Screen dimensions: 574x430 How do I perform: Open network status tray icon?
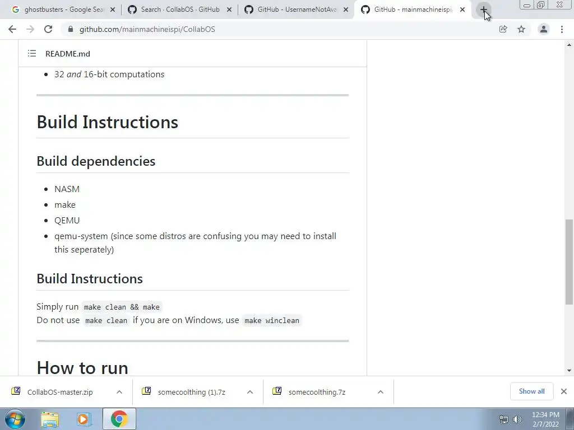(x=504, y=419)
